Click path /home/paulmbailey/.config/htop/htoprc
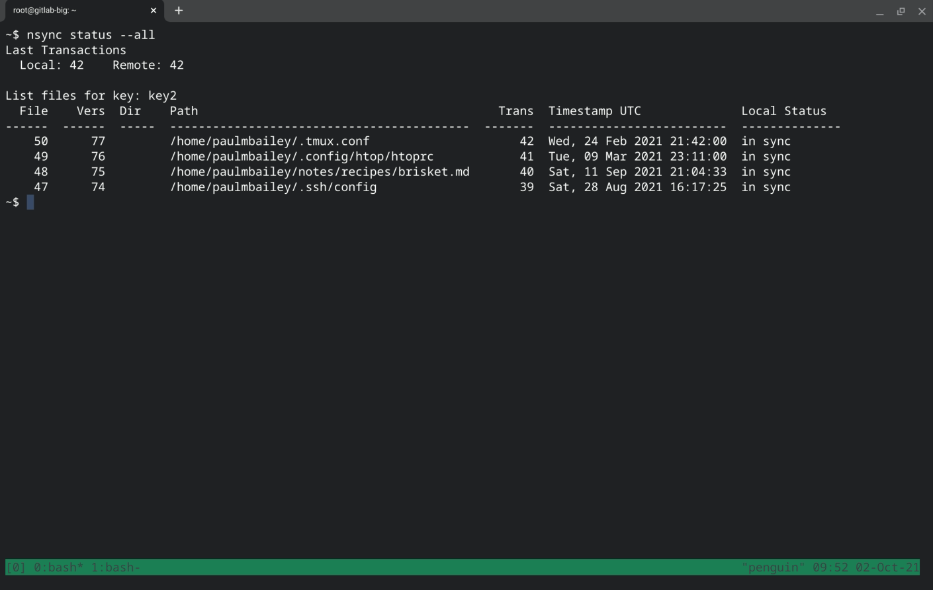The image size is (933, 590). 302,157
